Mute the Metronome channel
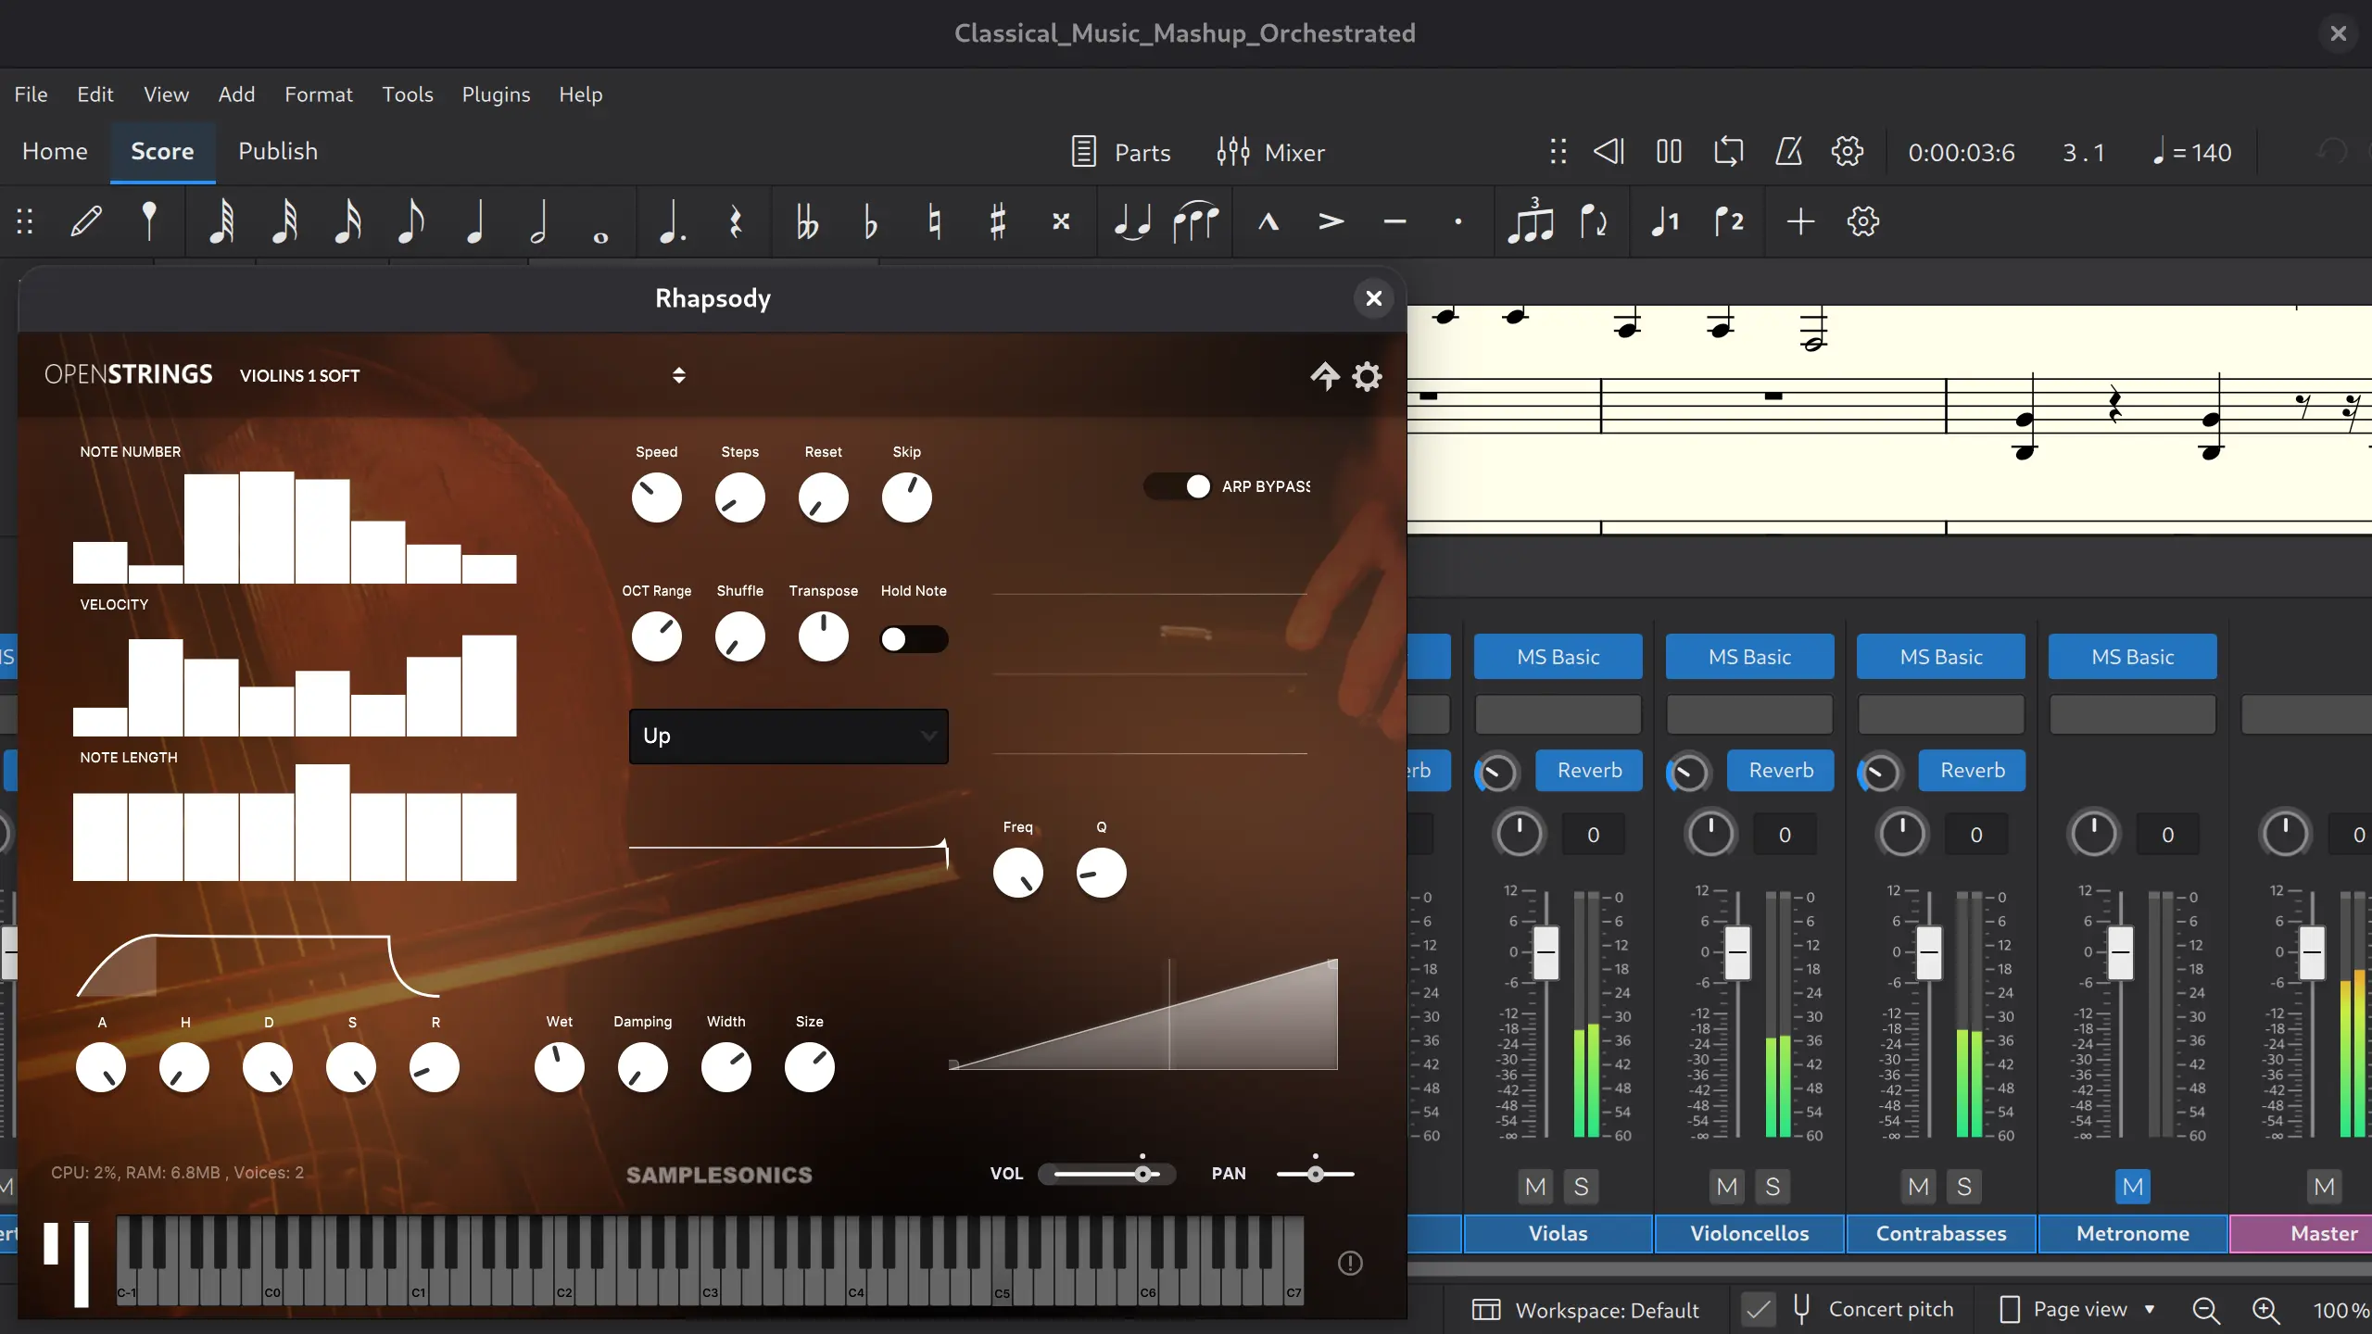 point(2132,1187)
